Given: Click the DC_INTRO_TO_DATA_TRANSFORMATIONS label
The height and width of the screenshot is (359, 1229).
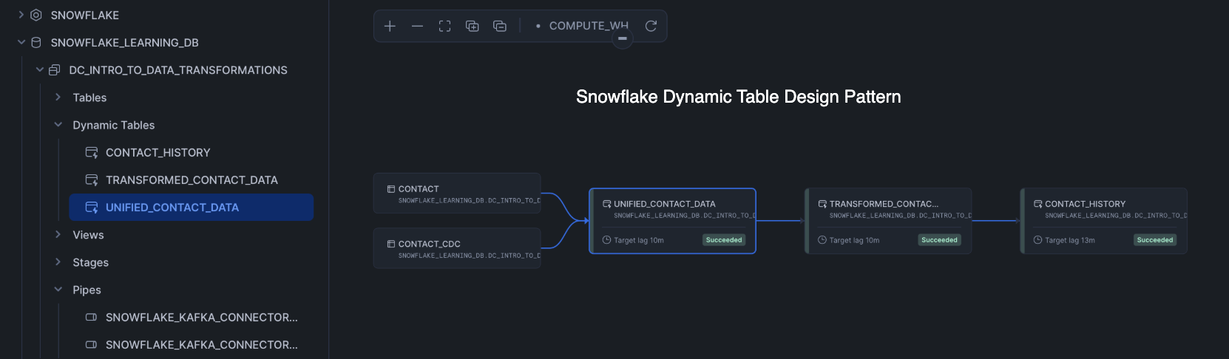Looking at the screenshot, I should click(x=178, y=69).
